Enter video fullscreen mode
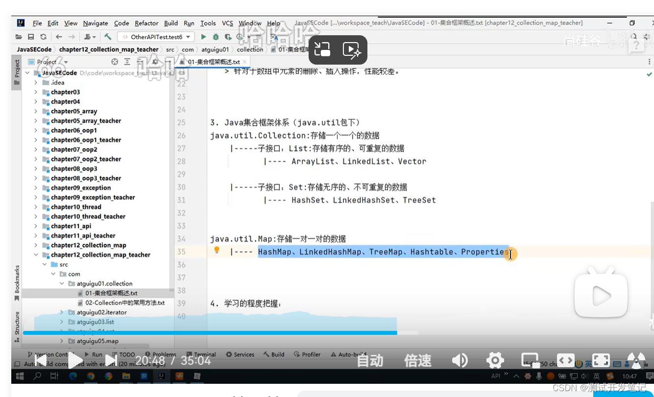This screenshot has height=397, width=654. point(601,361)
